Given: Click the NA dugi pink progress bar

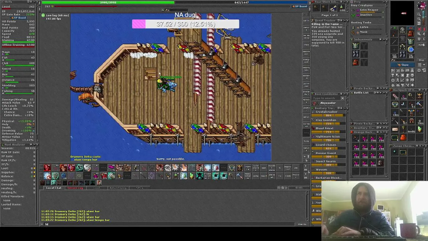Looking at the screenshot, I should [186, 24].
